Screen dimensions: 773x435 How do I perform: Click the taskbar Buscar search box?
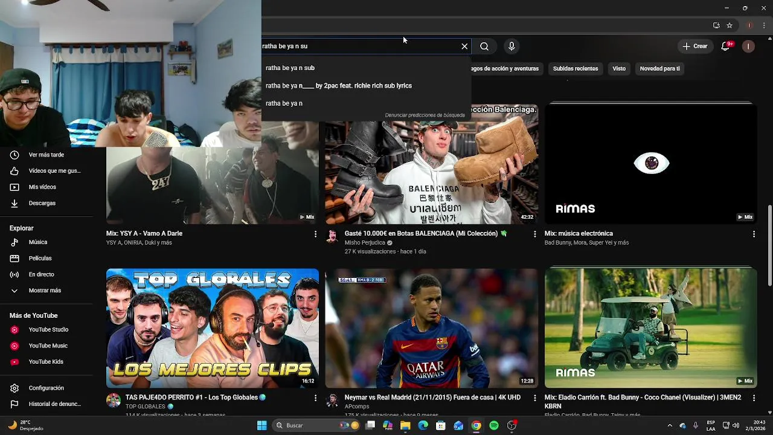click(x=317, y=425)
